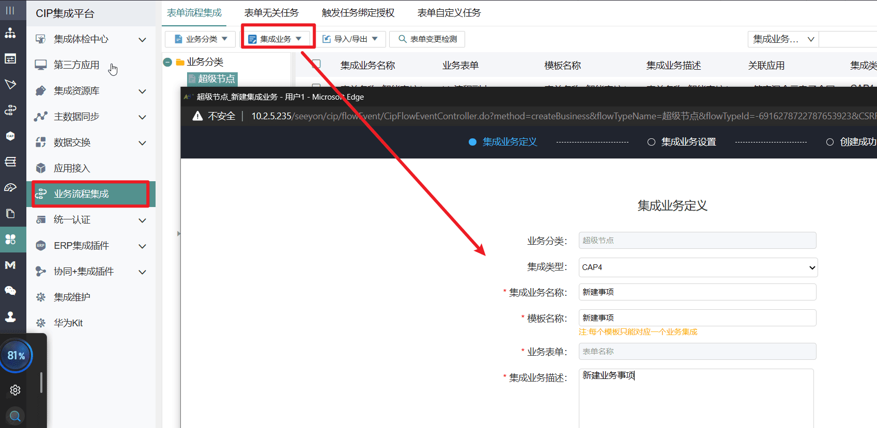Open the user profile icon in the sidebar
This screenshot has height=428, width=877.
click(x=10, y=317)
